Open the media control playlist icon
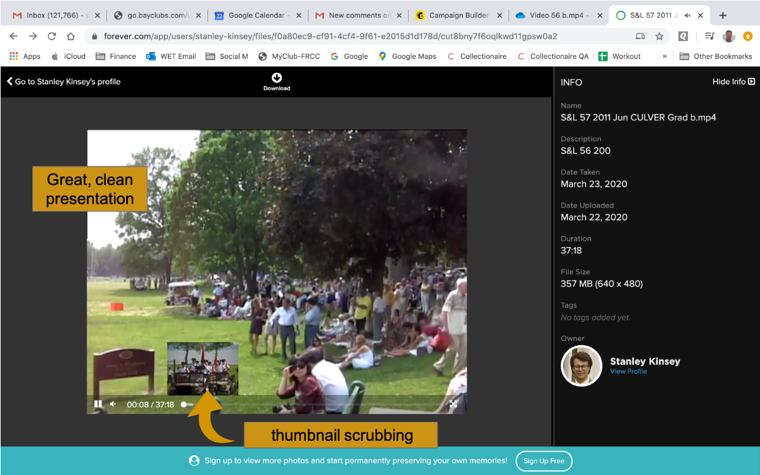Image resolution: width=760 pixels, height=475 pixels. click(709, 37)
